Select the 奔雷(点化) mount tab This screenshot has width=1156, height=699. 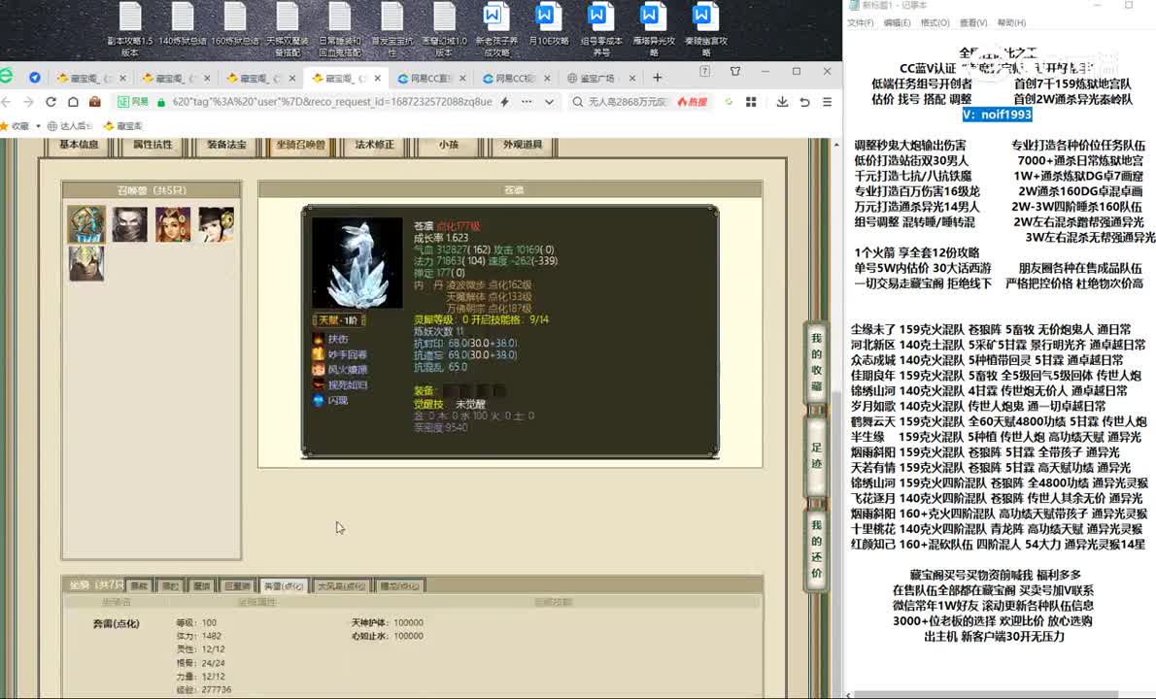284,585
